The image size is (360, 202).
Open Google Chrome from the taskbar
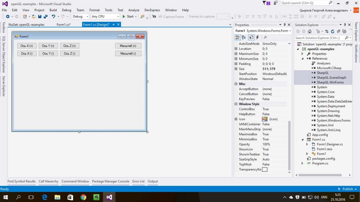(x=83, y=197)
